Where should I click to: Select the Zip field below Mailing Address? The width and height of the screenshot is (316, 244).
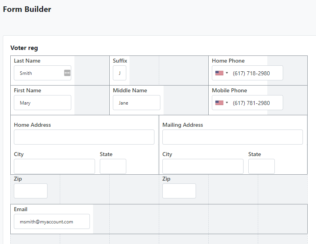pos(179,191)
